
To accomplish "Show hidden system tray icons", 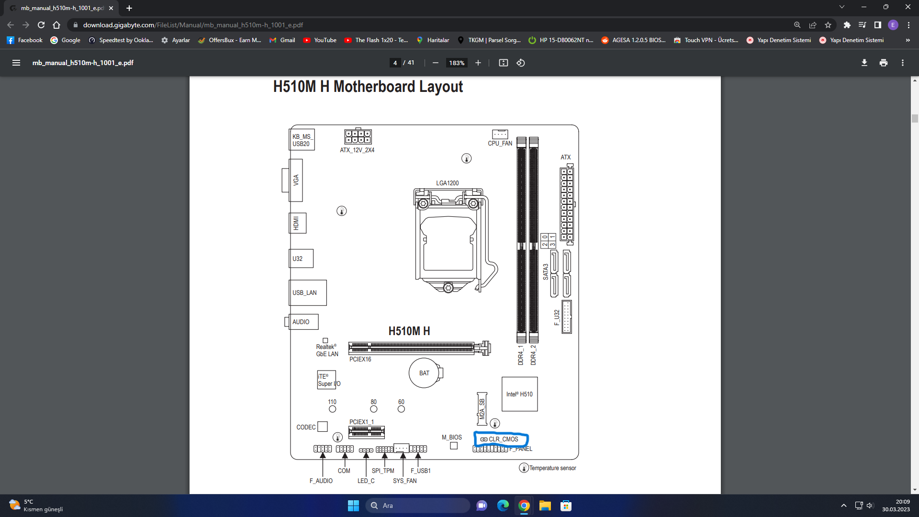I will click(x=843, y=506).
